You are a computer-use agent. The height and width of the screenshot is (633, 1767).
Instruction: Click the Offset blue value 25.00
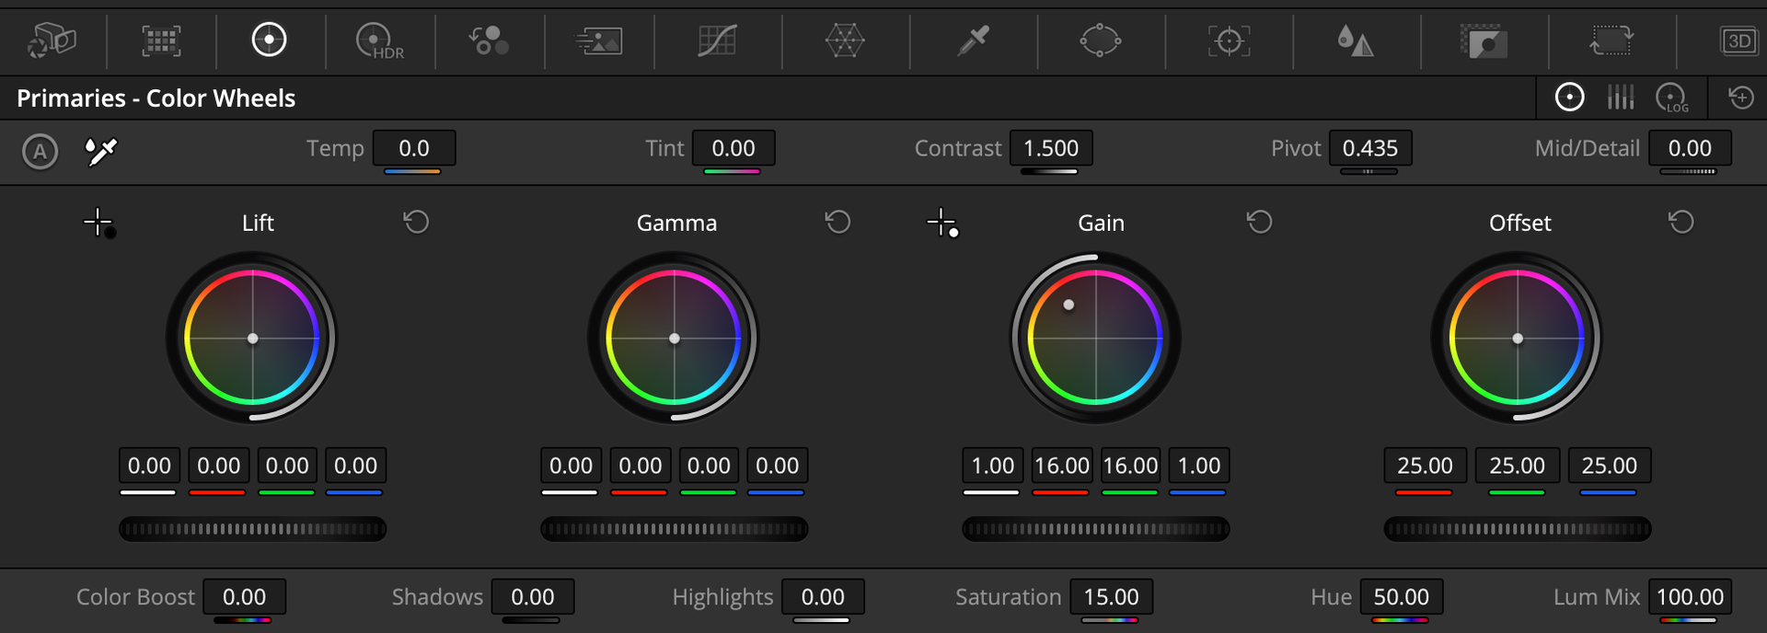(1610, 466)
